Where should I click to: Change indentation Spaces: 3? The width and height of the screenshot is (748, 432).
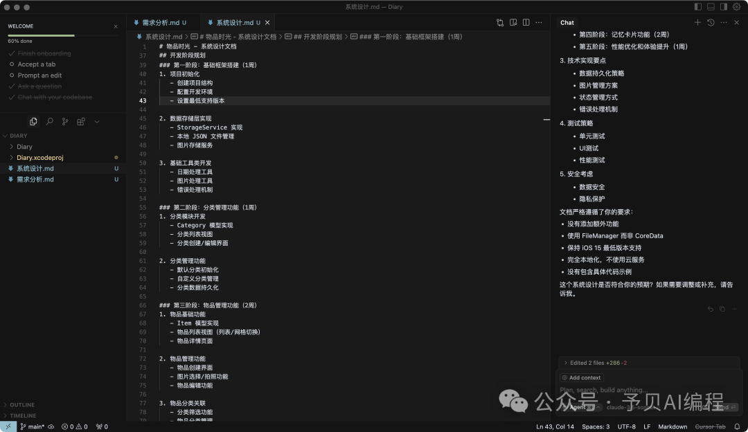(596, 426)
